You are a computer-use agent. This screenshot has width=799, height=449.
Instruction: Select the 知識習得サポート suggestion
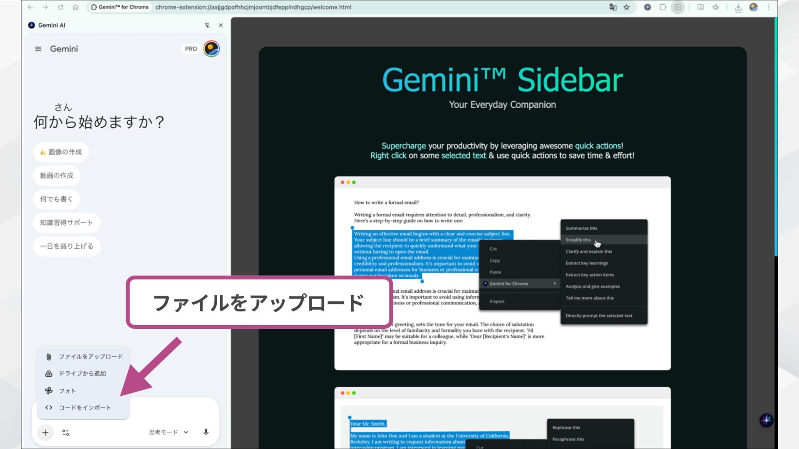tap(66, 222)
